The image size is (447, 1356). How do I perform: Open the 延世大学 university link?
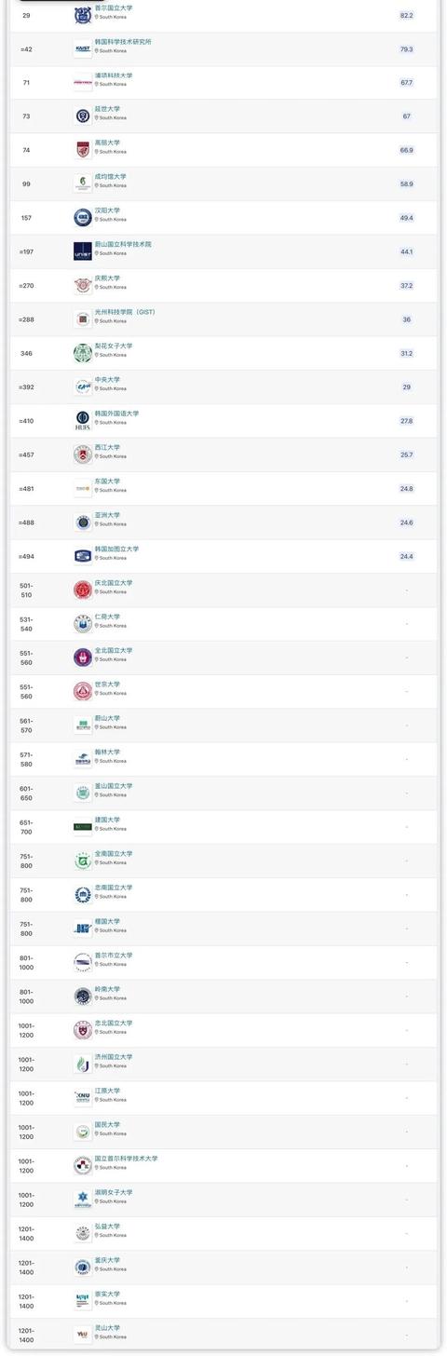107,109
